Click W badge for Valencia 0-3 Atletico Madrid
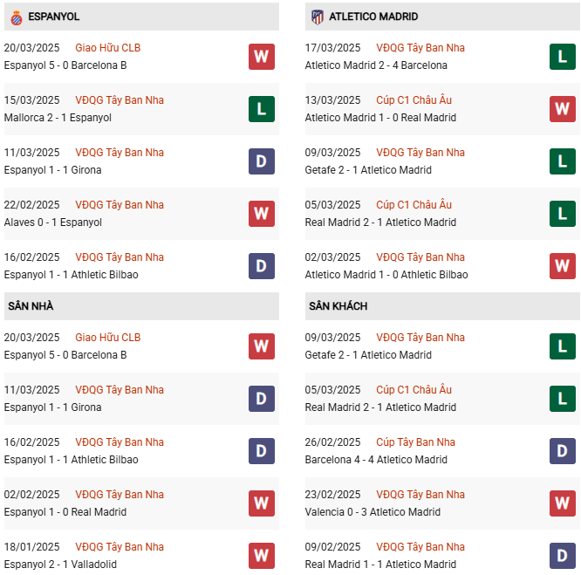Image resolution: width=581 pixels, height=575 pixels. click(x=563, y=503)
